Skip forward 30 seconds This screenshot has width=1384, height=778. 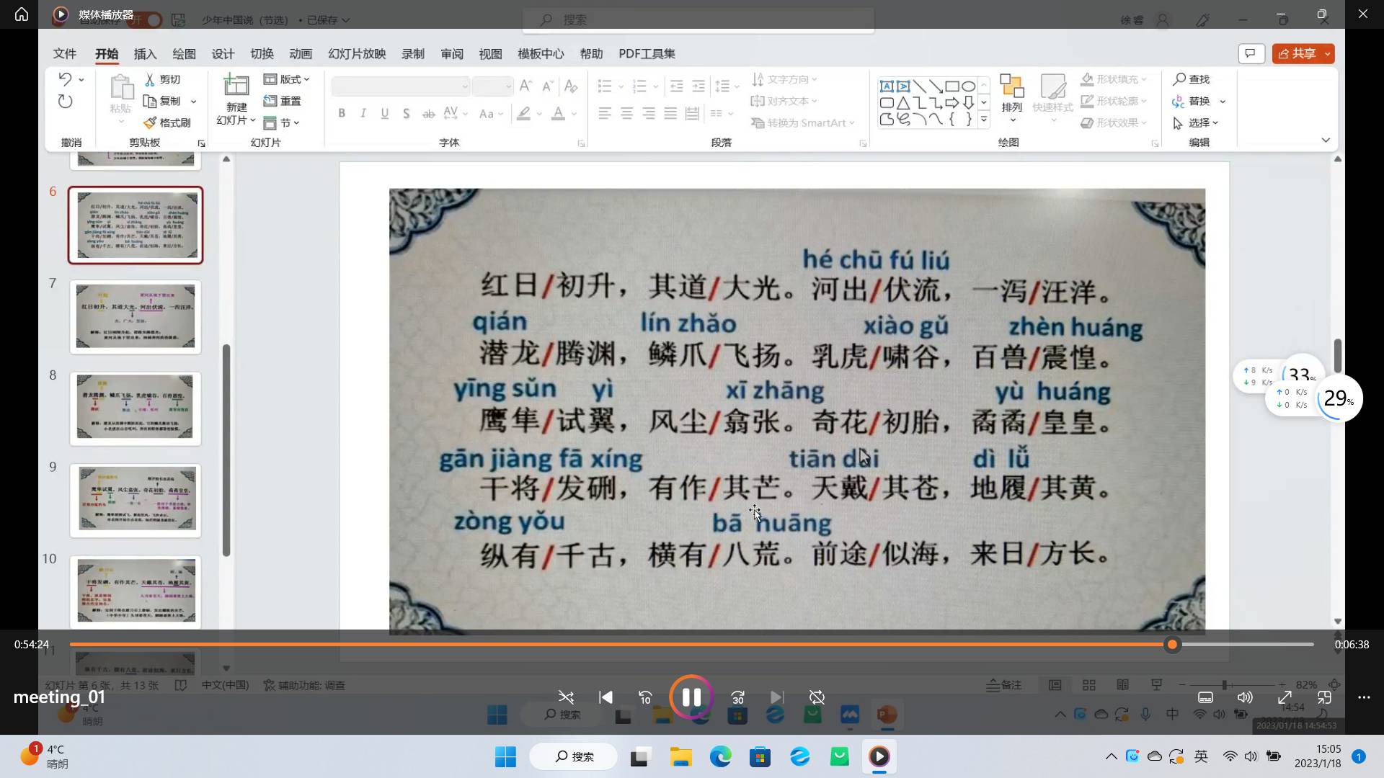tap(737, 697)
